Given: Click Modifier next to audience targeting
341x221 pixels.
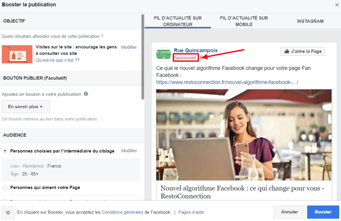Looking at the screenshot, I should [x=129, y=151].
